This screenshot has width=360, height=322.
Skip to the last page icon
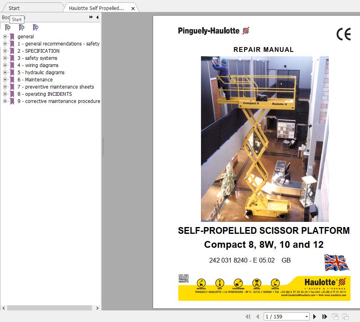point(324,316)
